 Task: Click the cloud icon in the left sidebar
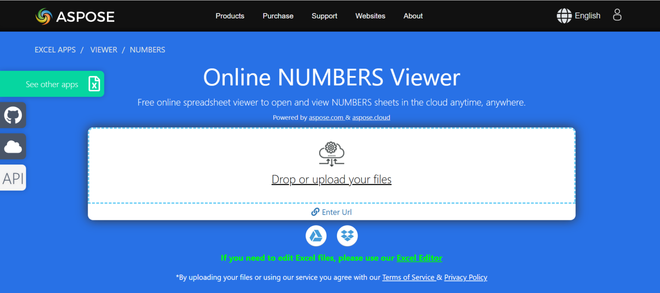click(13, 146)
